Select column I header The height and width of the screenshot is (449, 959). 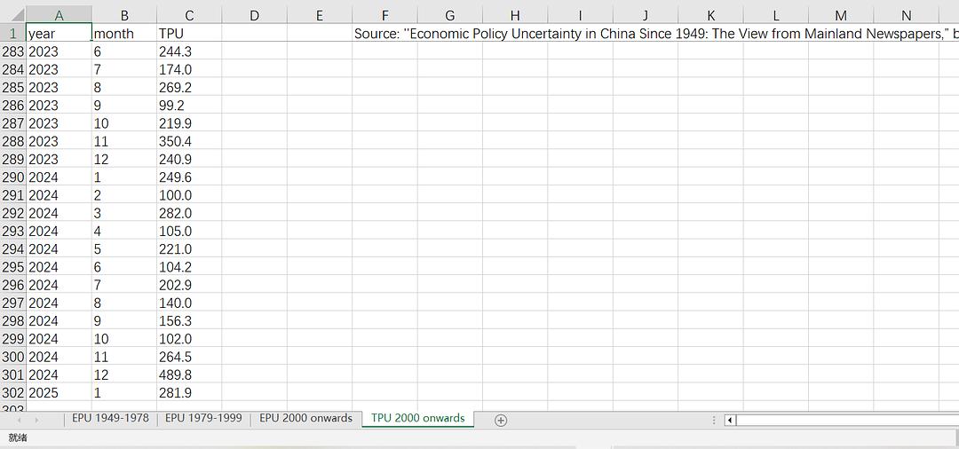point(580,16)
